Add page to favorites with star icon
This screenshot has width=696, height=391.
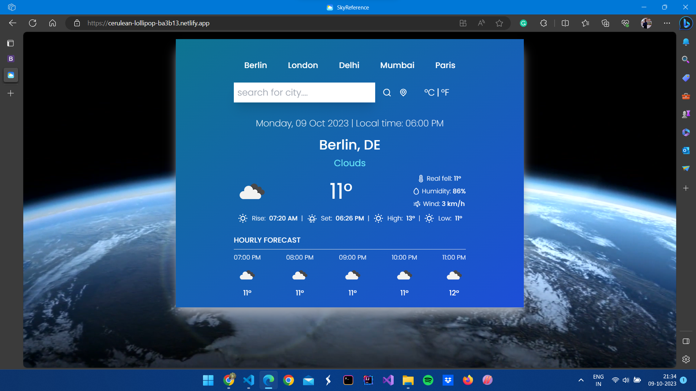click(x=499, y=23)
